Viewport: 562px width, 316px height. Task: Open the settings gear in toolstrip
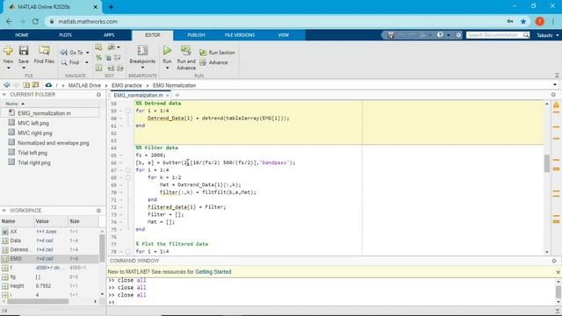[x=458, y=35]
